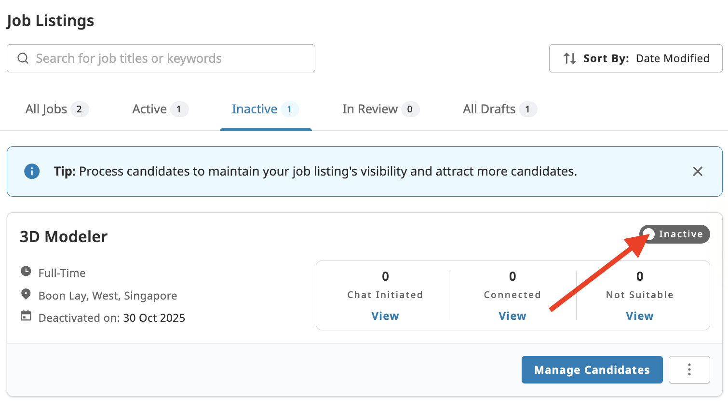Image resolution: width=728 pixels, height=410 pixels.
Task: View Connected candidates
Action: tap(512, 315)
